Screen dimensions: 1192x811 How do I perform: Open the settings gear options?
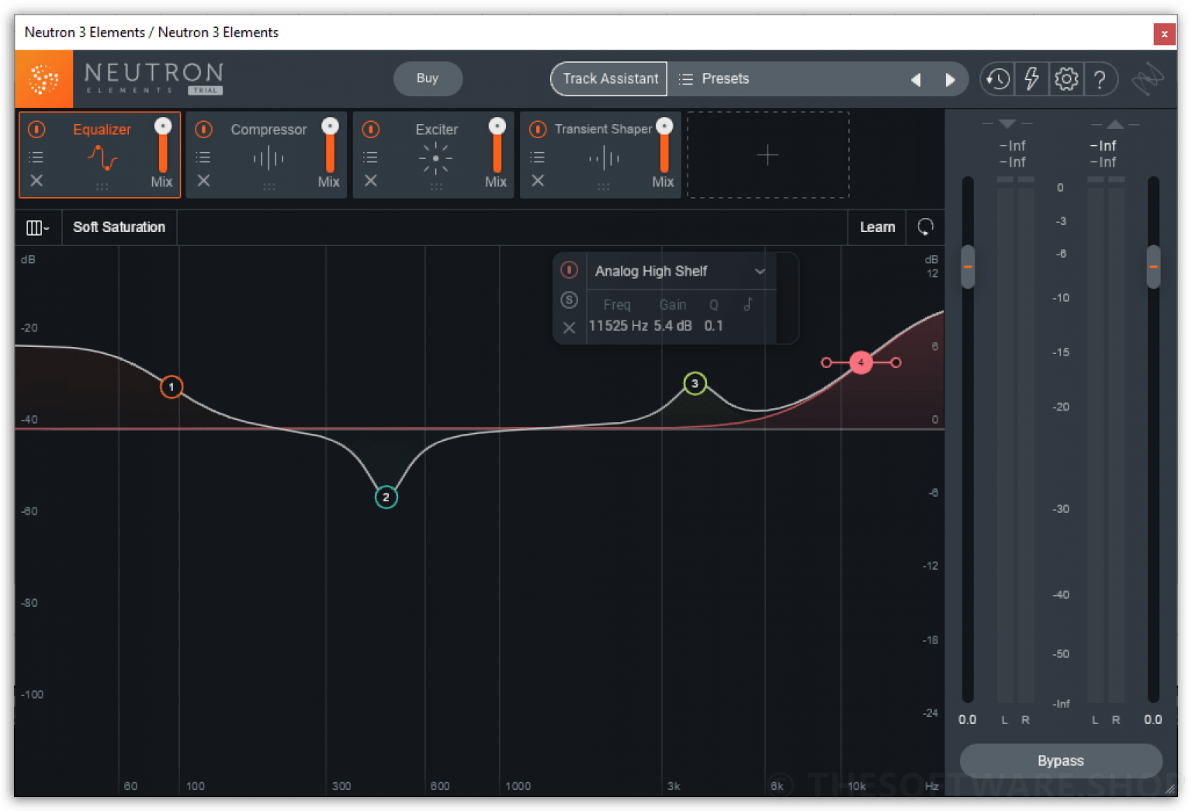click(1066, 78)
